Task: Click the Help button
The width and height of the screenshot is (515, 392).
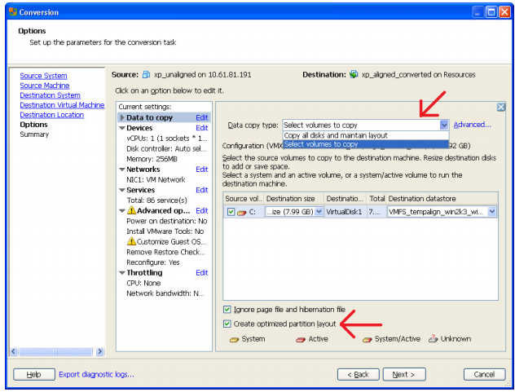Action: 34,375
